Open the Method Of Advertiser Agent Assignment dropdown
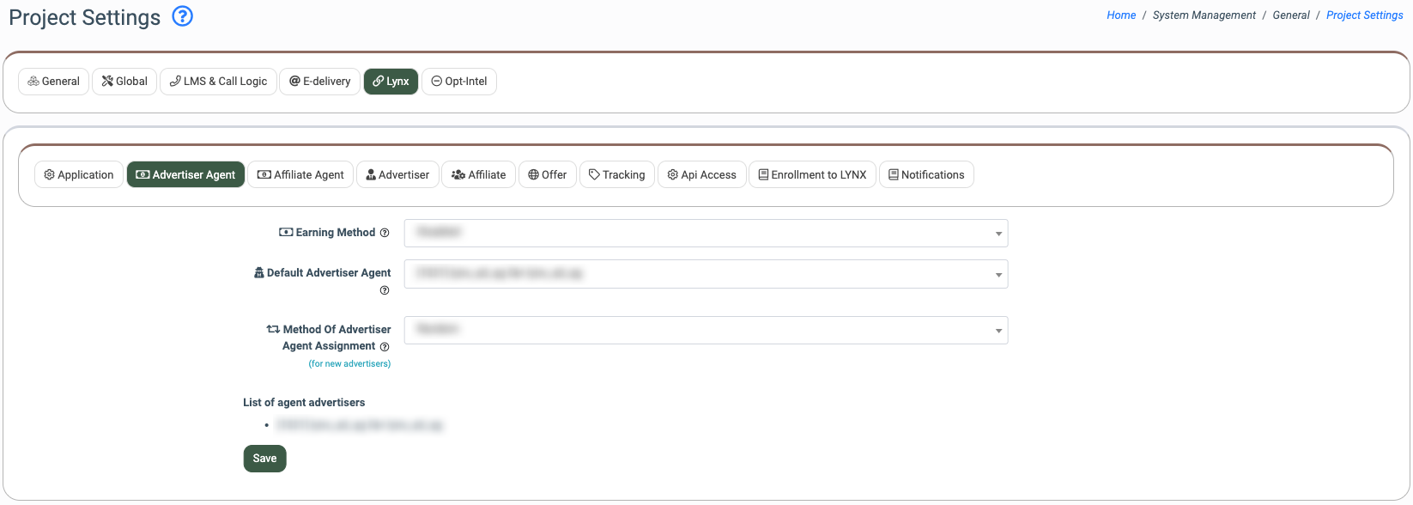This screenshot has height=505, width=1413. click(706, 331)
